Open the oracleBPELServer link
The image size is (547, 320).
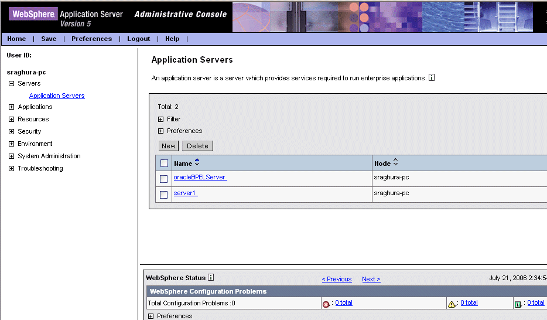[x=200, y=177]
